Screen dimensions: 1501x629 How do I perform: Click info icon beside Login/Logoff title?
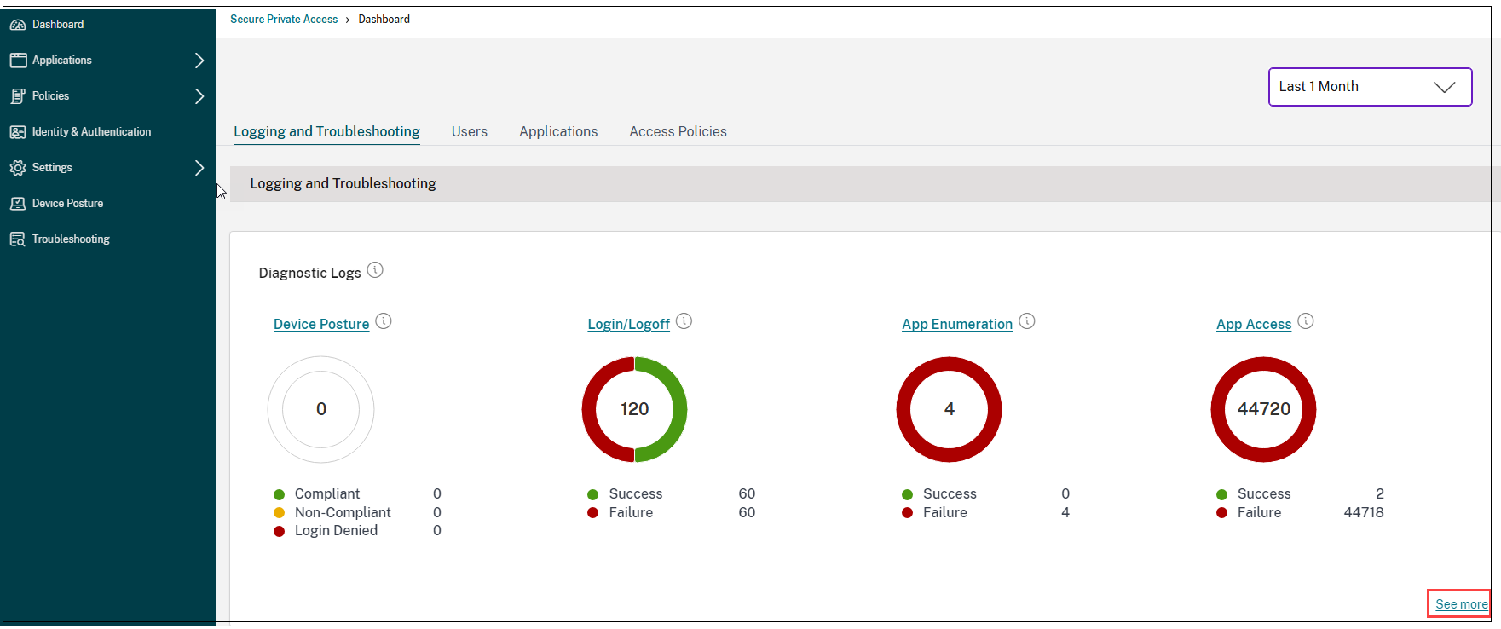click(684, 321)
